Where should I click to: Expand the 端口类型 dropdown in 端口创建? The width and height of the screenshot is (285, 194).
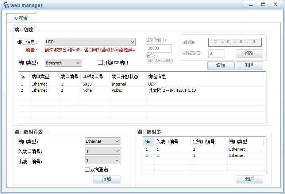pos(63,63)
